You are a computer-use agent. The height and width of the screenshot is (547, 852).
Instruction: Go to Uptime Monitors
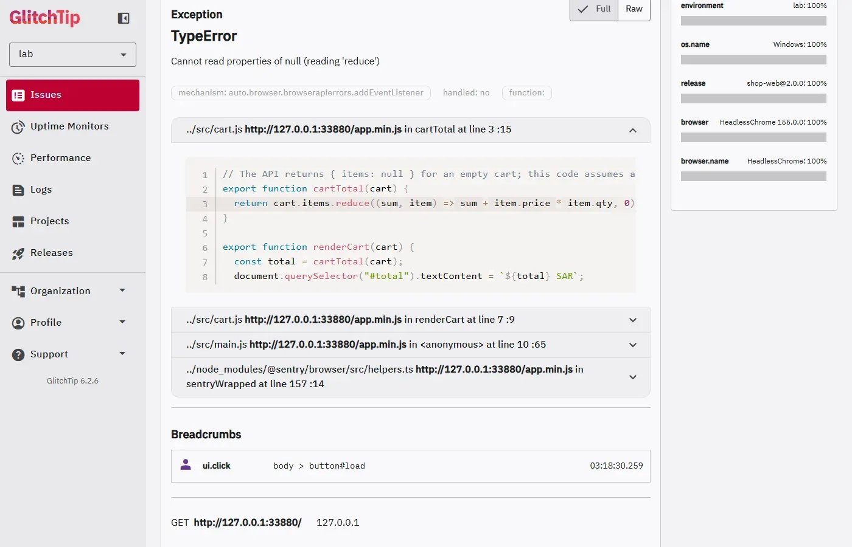pyautogui.click(x=72, y=126)
